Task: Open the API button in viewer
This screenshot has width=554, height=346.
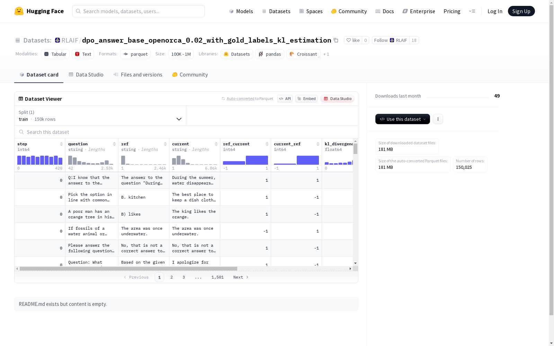Action: point(285,99)
